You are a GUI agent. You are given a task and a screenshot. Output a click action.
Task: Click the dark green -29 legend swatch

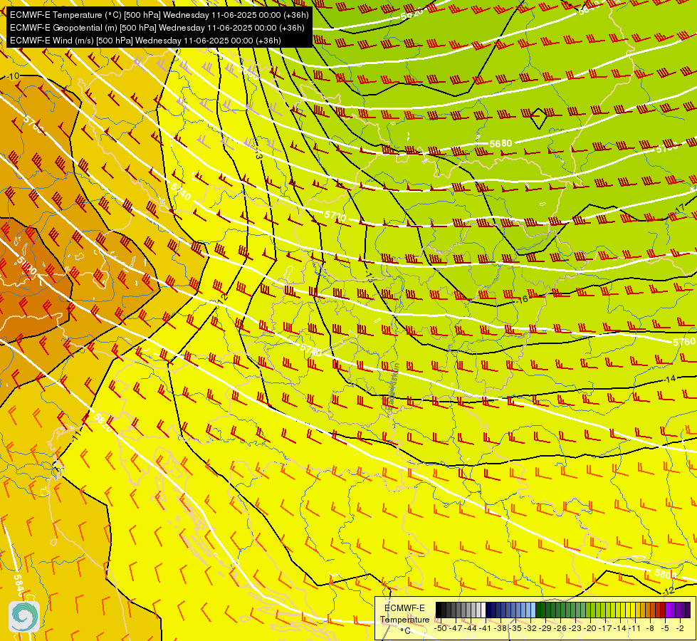click(538, 610)
